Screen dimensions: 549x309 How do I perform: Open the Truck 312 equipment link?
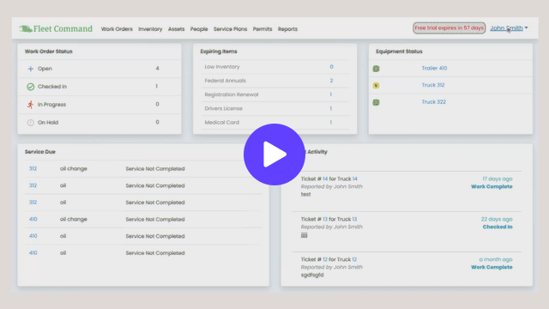pyautogui.click(x=433, y=85)
